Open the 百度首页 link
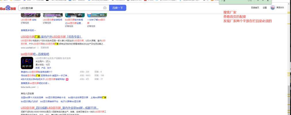Image resolution: width=291 pixels, height=115 pixels. coord(255,7)
